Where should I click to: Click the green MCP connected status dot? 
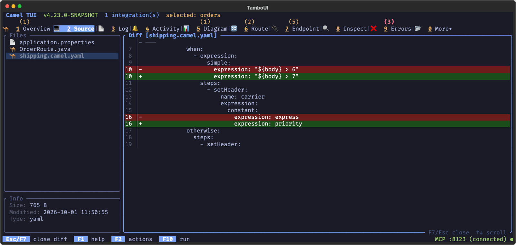click(x=511, y=240)
